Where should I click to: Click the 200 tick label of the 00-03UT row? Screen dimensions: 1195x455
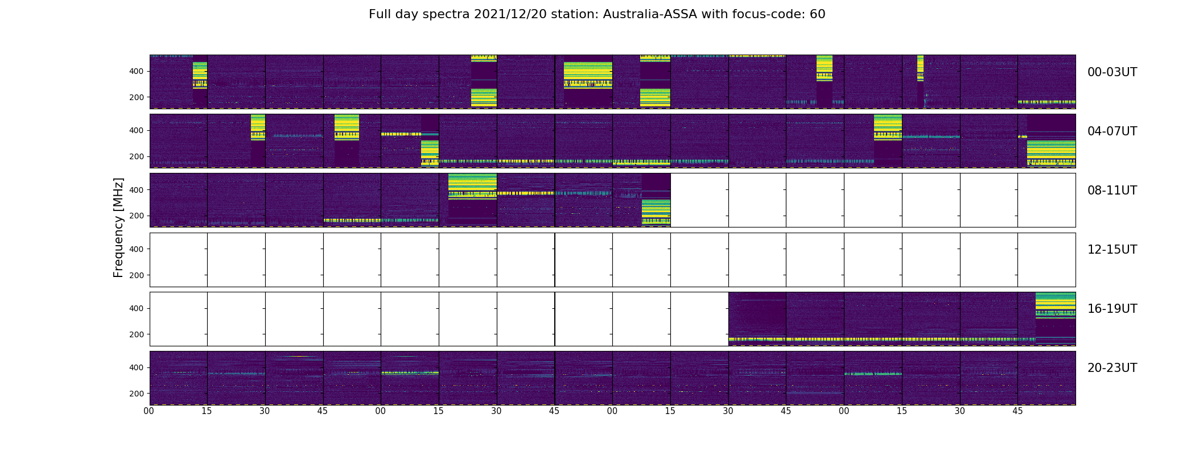tap(137, 97)
